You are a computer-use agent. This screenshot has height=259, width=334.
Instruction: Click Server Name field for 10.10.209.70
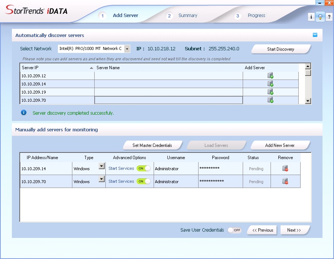[168, 100]
